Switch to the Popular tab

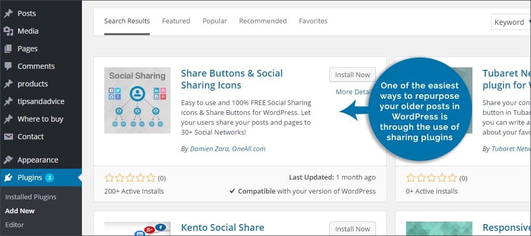(215, 21)
